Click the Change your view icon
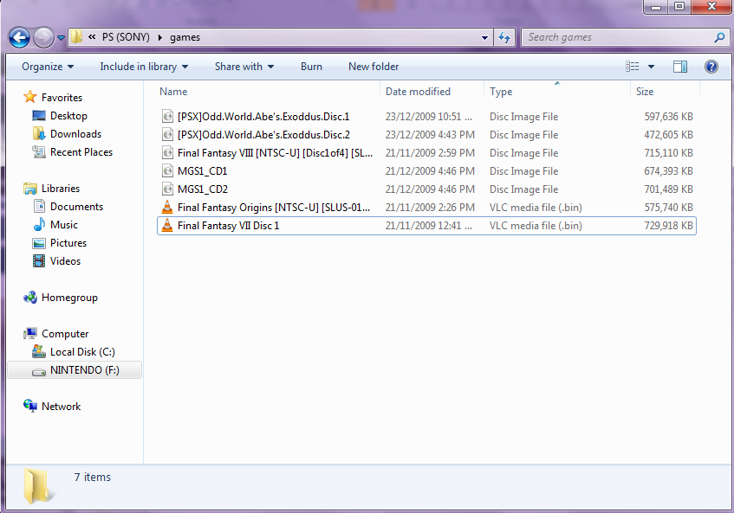The height and width of the screenshot is (513, 734). 633,67
